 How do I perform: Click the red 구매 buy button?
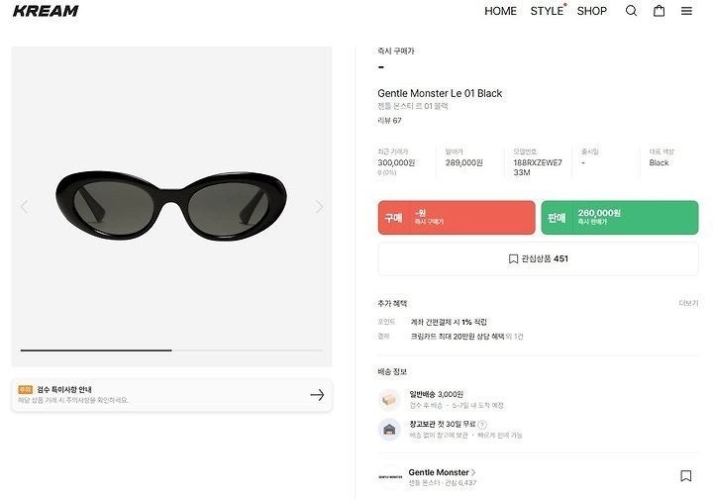[457, 218]
